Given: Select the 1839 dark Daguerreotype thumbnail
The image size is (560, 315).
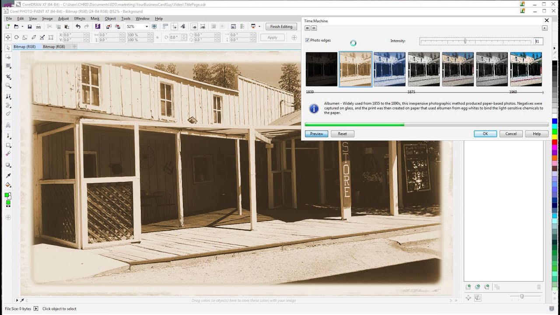Looking at the screenshot, I should click(x=322, y=69).
